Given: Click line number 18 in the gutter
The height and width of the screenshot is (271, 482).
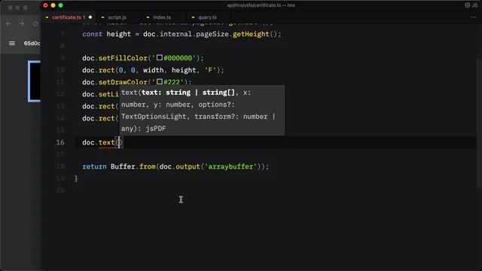Looking at the screenshot, I should (x=60, y=166).
